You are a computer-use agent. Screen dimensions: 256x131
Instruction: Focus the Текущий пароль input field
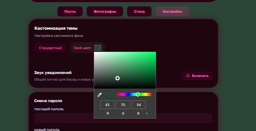(x=123, y=118)
